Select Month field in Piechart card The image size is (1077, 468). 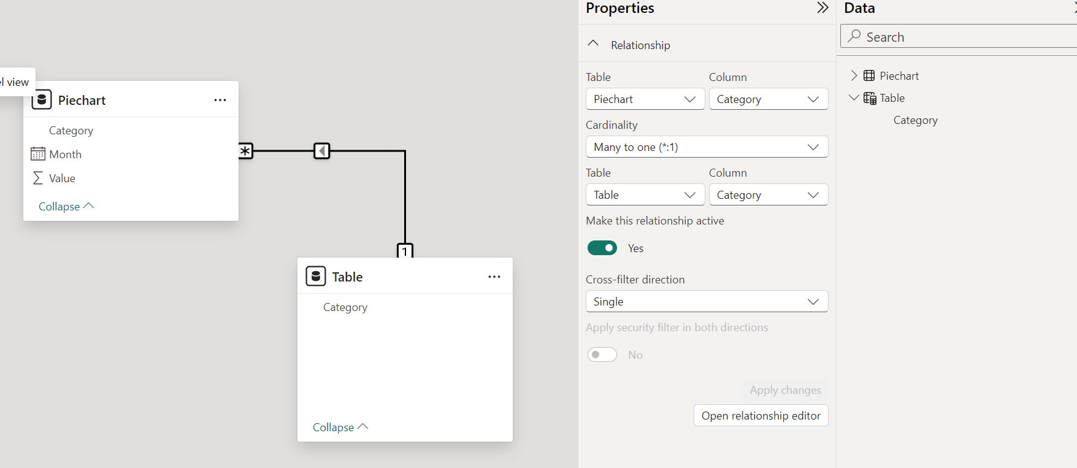point(66,155)
